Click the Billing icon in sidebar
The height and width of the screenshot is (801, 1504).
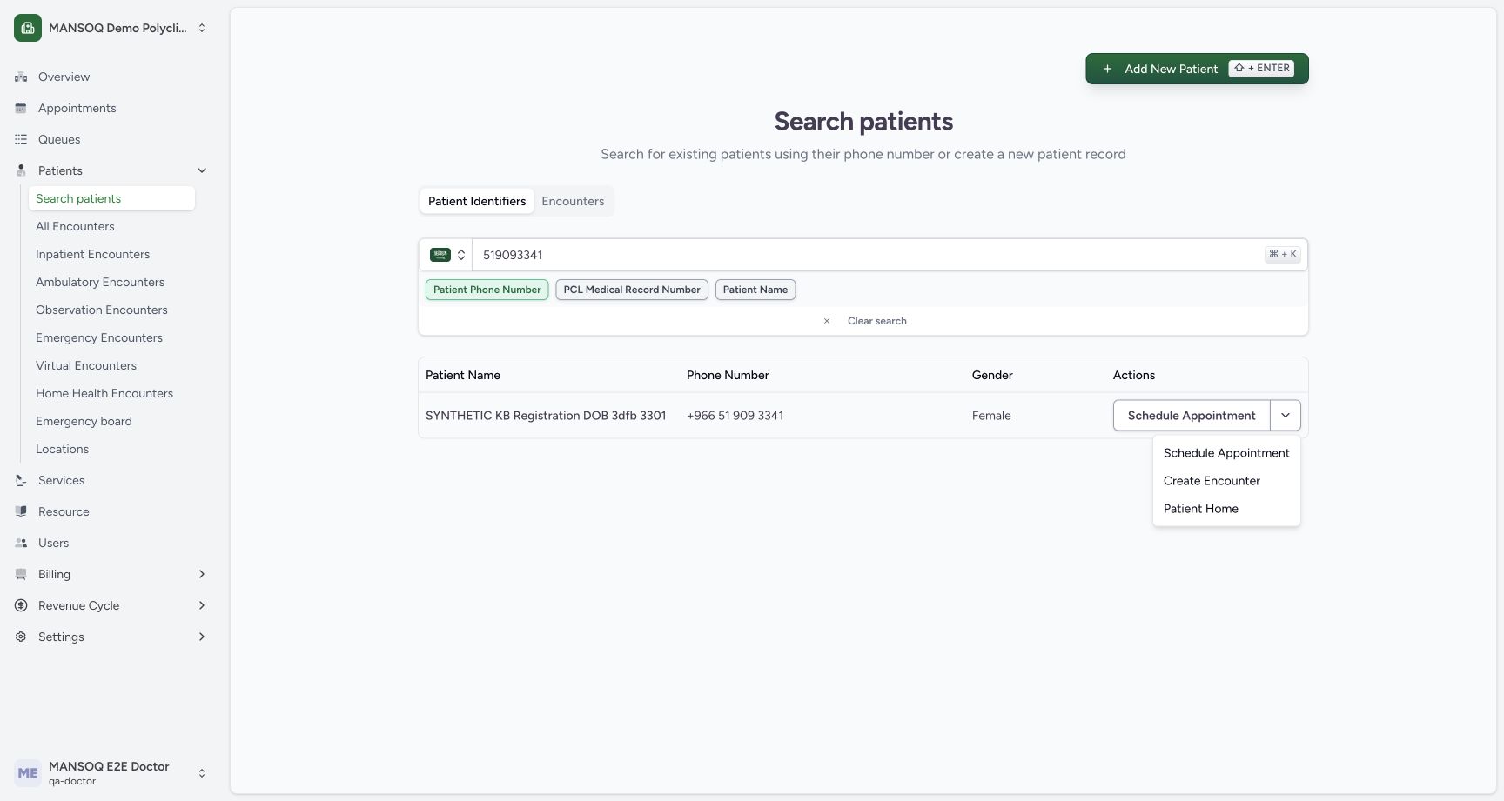pos(21,574)
